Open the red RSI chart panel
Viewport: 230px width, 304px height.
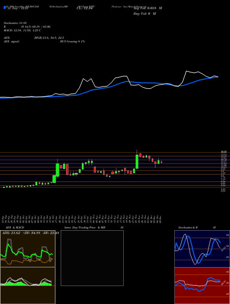[x=202, y=286]
